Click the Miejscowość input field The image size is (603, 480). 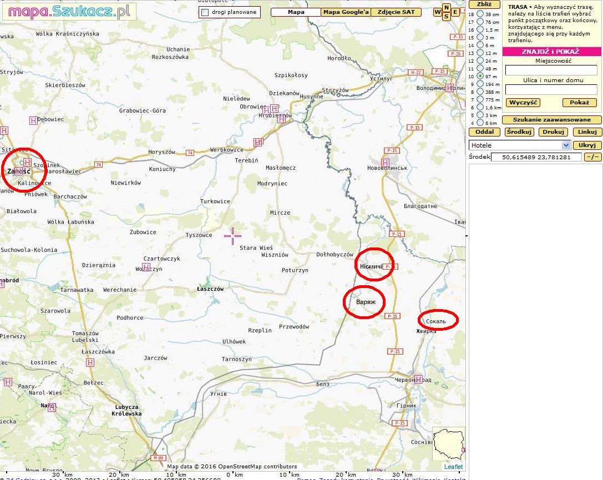[x=551, y=70]
